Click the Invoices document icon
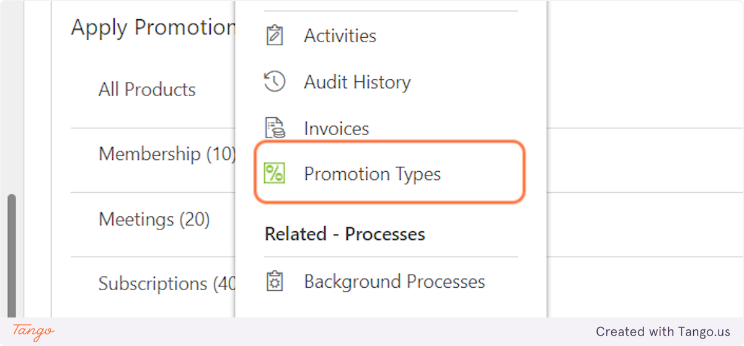The width and height of the screenshot is (744, 346). 274,128
